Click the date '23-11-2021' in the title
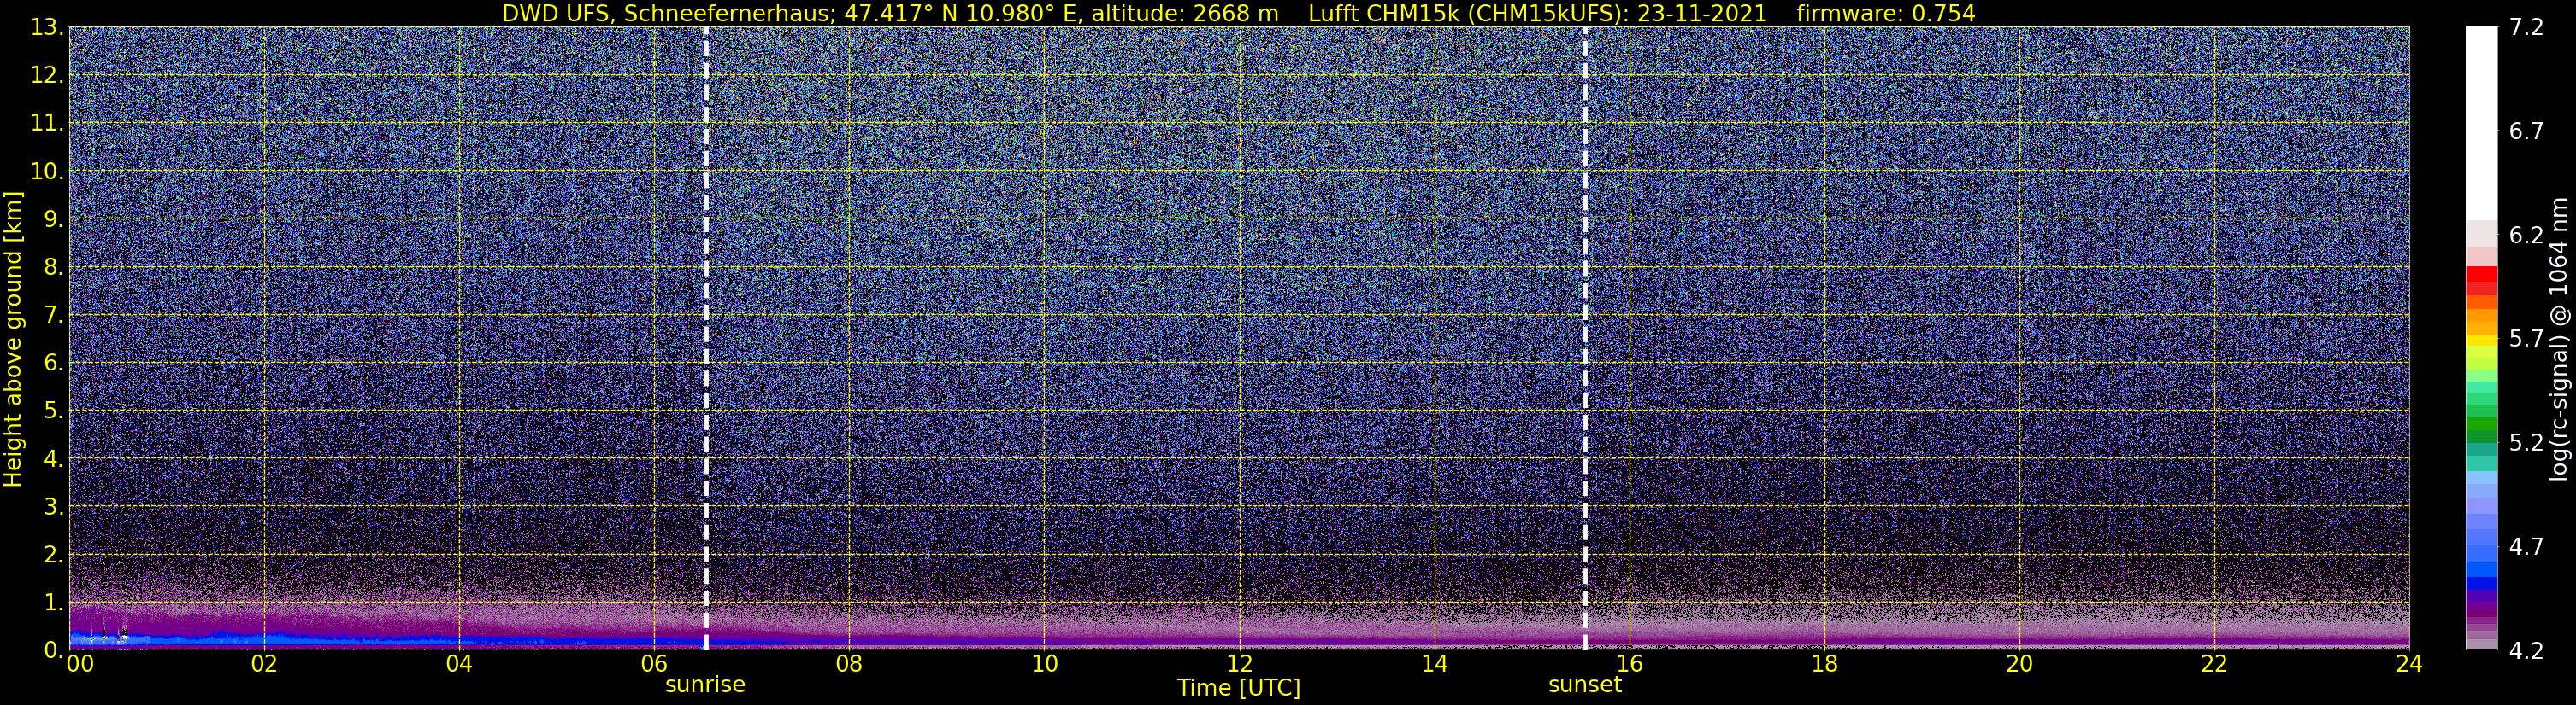Screen dimensions: 2576x705 [1701, 13]
